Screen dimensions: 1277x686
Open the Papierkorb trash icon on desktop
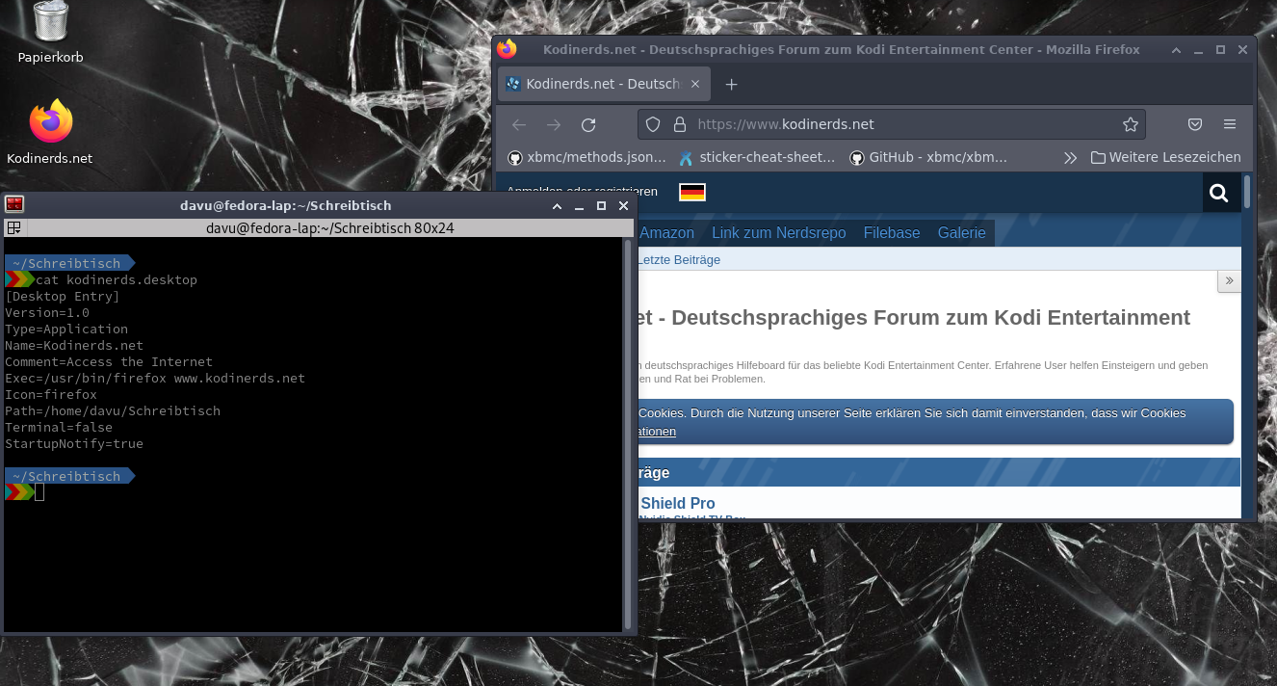tap(50, 22)
